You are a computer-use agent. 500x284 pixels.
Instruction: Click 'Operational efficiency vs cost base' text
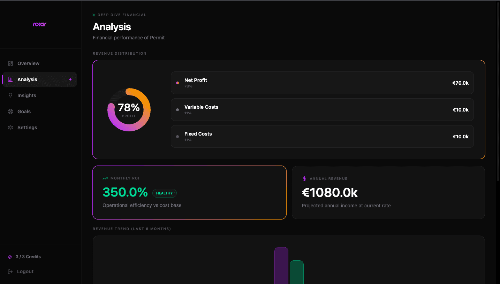point(142,205)
